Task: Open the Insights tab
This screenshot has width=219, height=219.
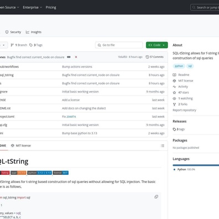Action: pyautogui.click(x=34, y=32)
